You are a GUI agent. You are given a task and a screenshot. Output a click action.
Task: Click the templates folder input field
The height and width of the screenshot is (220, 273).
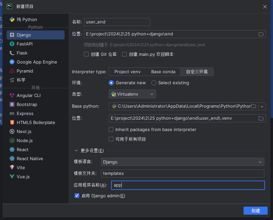[x=182, y=173]
